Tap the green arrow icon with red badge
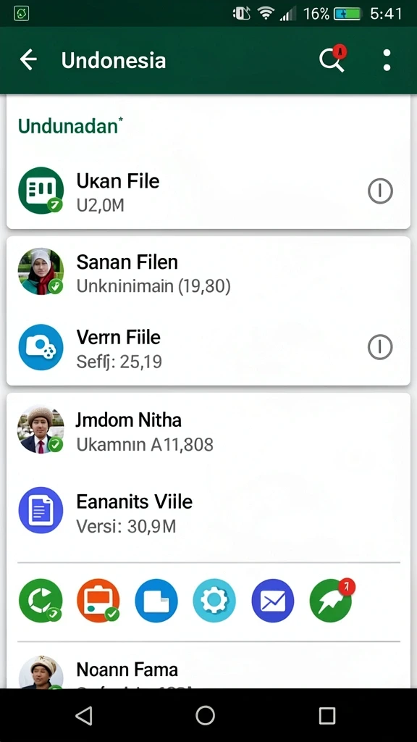417x742 pixels. click(x=332, y=600)
